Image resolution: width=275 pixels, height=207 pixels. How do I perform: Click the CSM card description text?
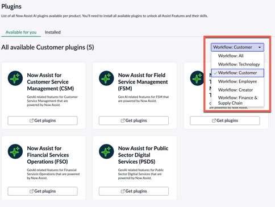(52, 101)
